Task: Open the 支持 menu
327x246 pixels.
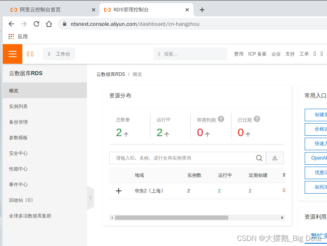Action: pyautogui.click(x=290, y=54)
